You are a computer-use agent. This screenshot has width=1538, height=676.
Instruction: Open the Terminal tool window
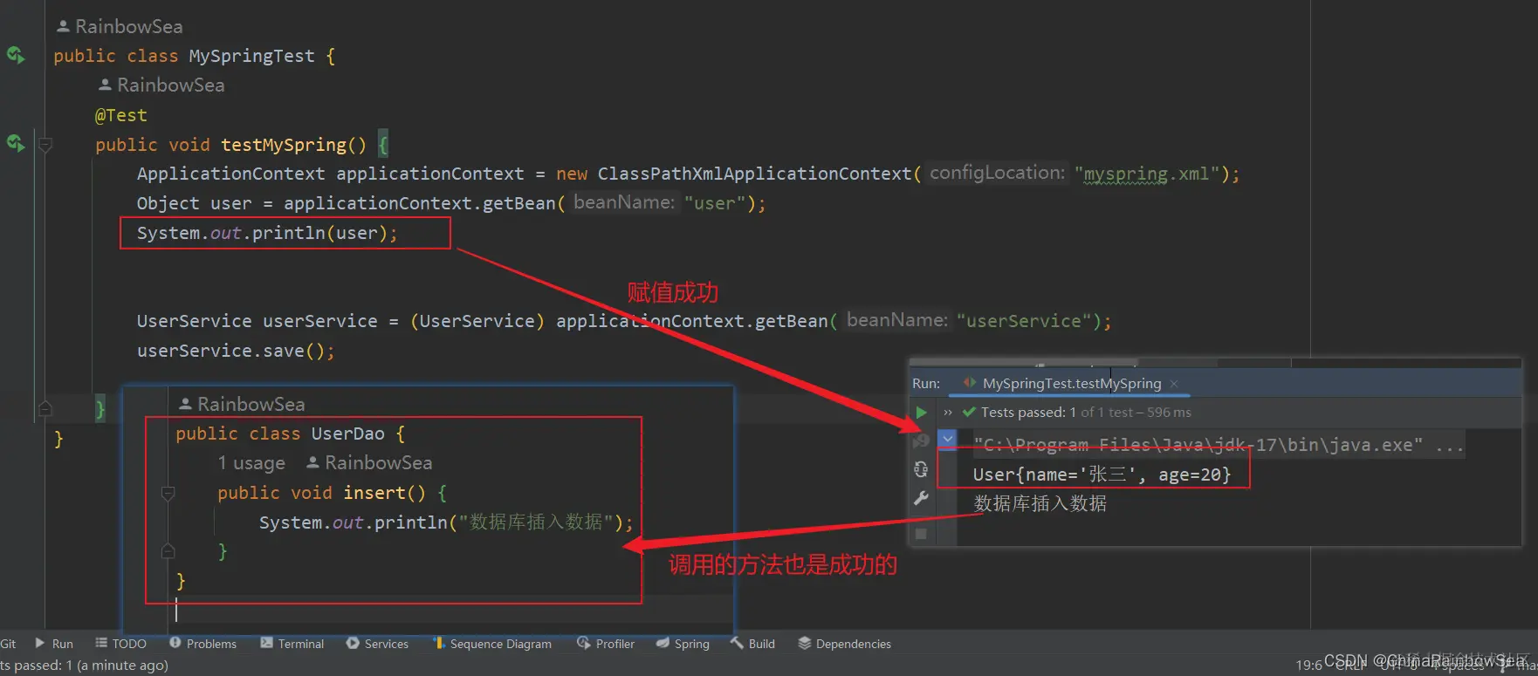(292, 644)
